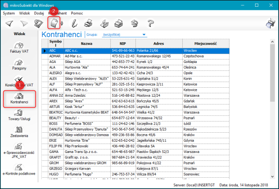Select the row 'Perfumeria "BOSS"'
The height and width of the screenshot is (189, 279).
tap(135, 124)
